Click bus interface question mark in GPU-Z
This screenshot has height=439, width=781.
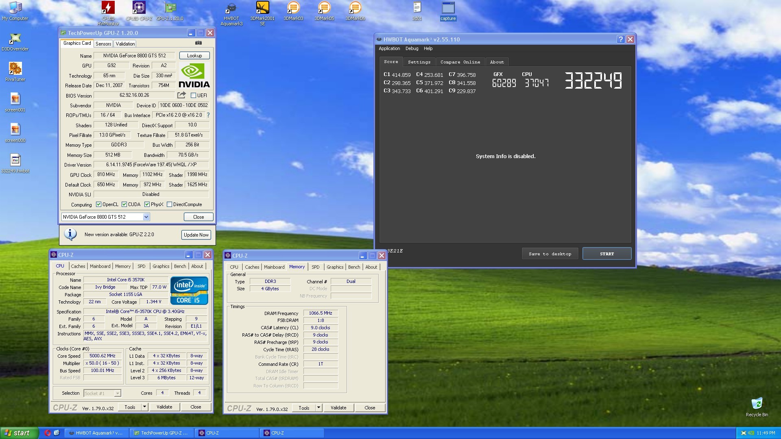(x=208, y=115)
